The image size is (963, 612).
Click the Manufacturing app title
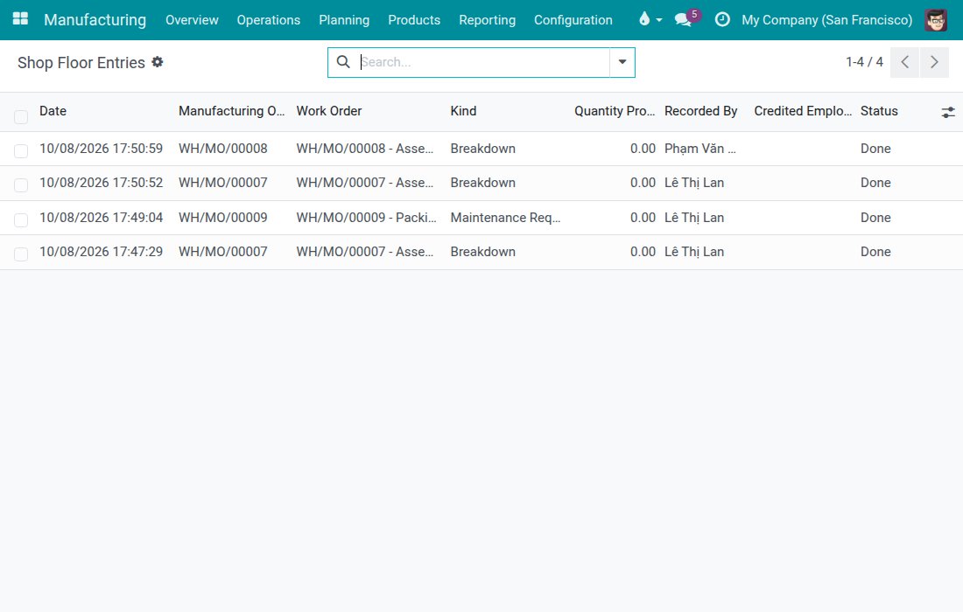point(95,19)
